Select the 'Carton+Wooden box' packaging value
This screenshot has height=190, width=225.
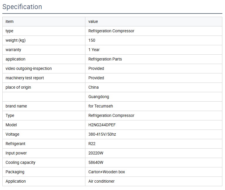point(106,172)
